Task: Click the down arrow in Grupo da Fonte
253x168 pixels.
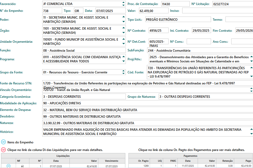Action: coord(123,74)
